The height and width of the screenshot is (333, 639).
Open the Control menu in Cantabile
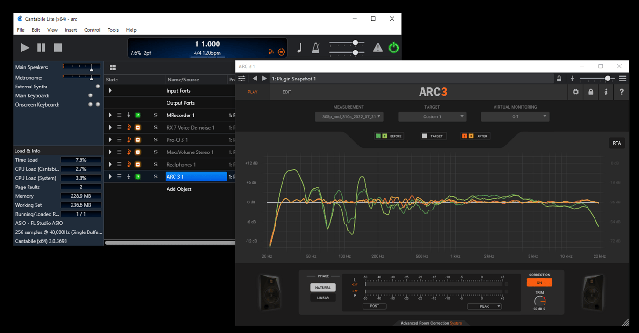[92, 30]
